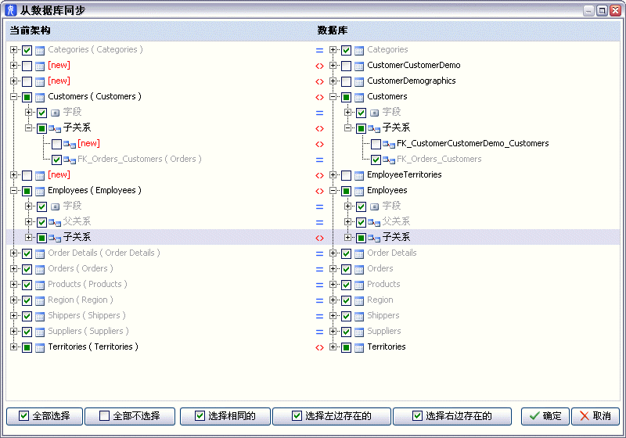Select the Region ( Region ) row
626x438 pixels.
coord(81,300)
